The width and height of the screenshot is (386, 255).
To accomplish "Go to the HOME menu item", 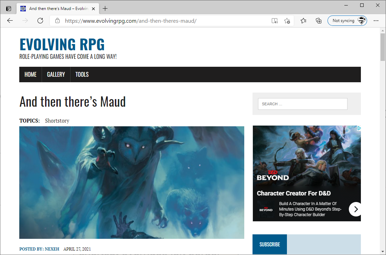I will [x=31, y=74].
